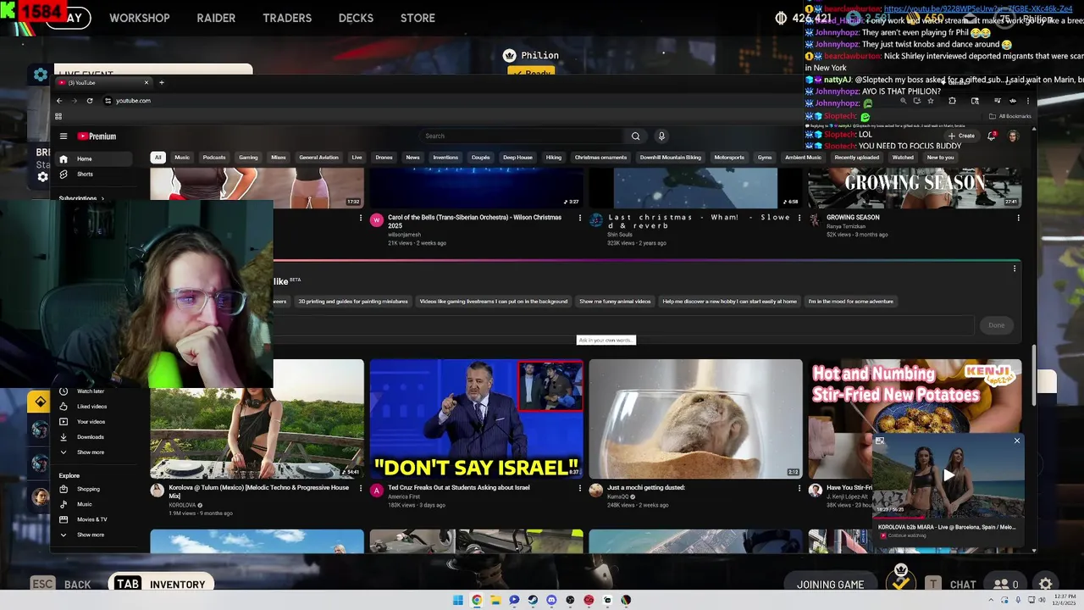1084x610 pixels.
Task: Open Discord from the Windows taskbar
Action: (x=551, y=600)
